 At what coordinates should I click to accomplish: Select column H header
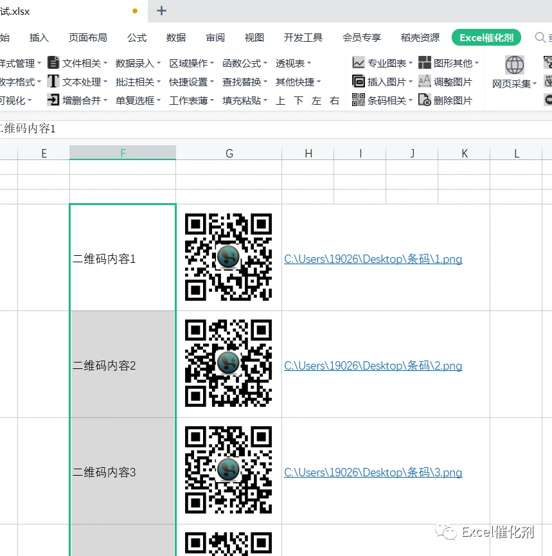pos(308,153)
